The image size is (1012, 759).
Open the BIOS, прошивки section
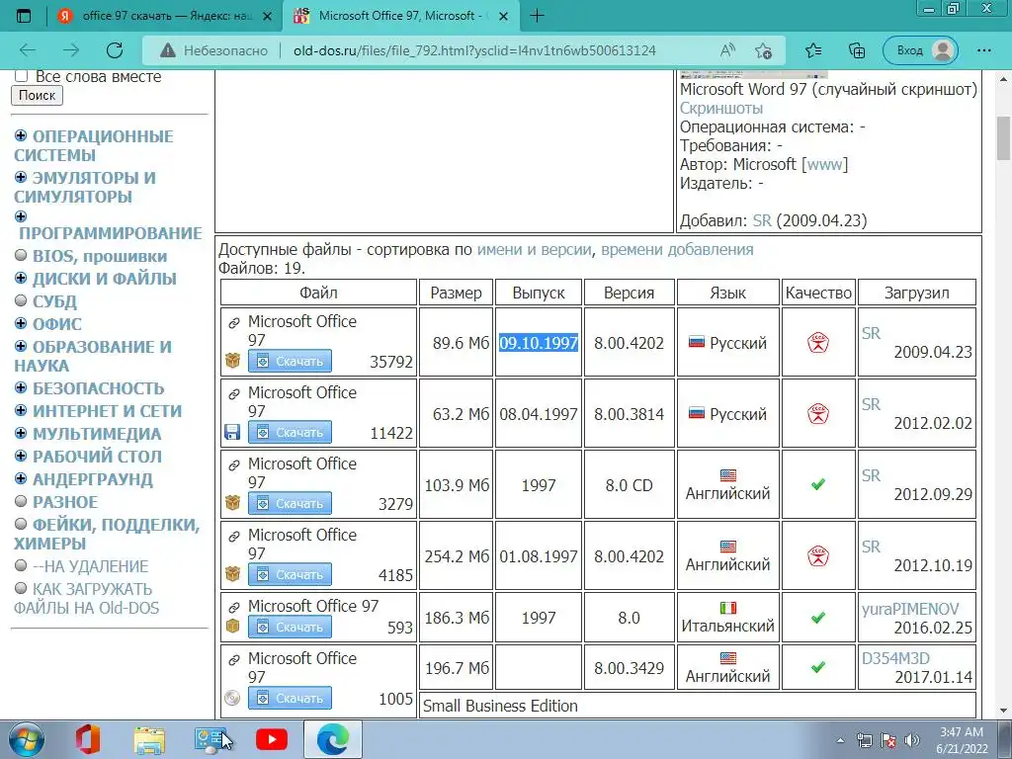(100, 256)
